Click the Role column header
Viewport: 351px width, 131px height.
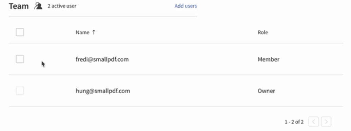click(x=263, y=32)
